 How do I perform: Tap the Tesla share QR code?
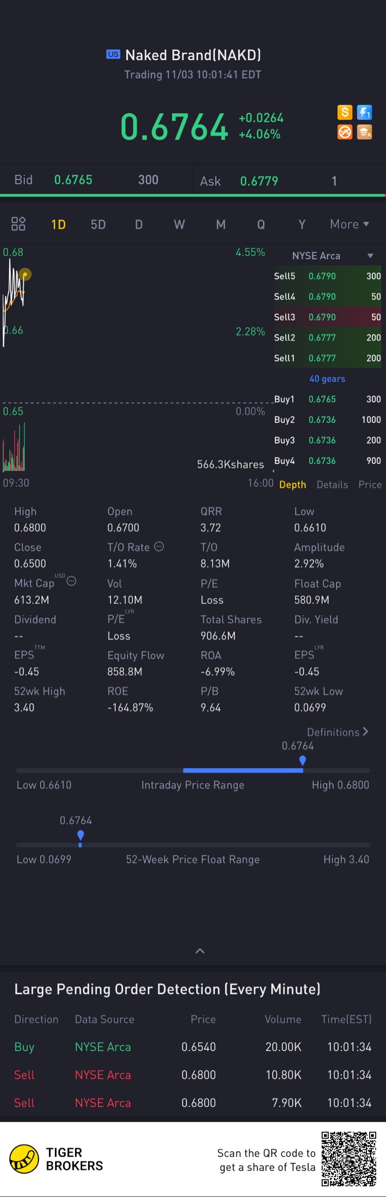click(349, 1158)
